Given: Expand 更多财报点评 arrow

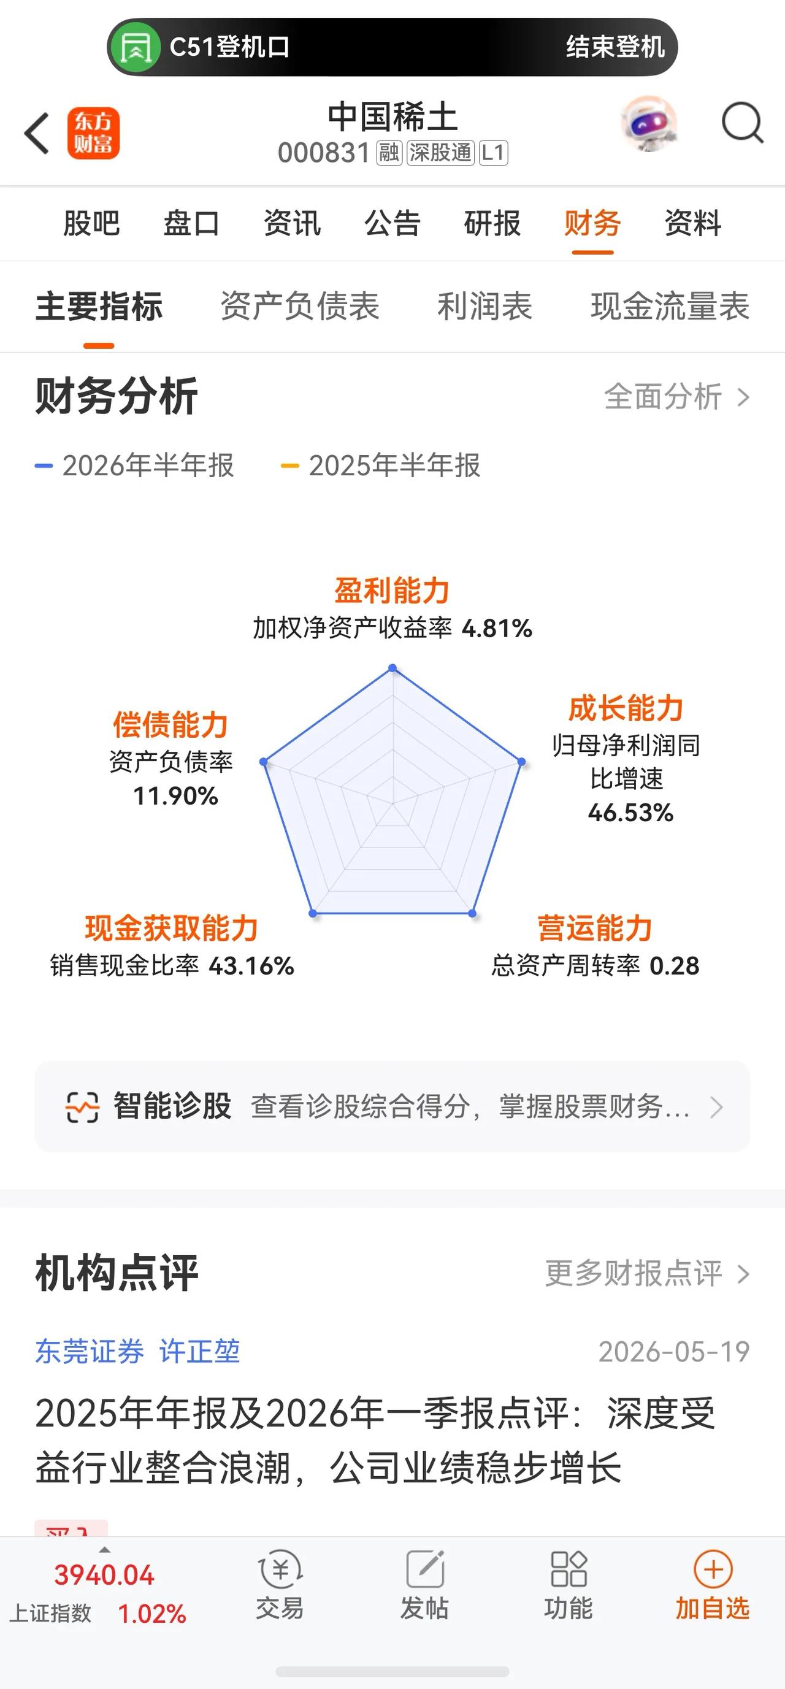Looking at the screenshot, I should (743, 1274).
